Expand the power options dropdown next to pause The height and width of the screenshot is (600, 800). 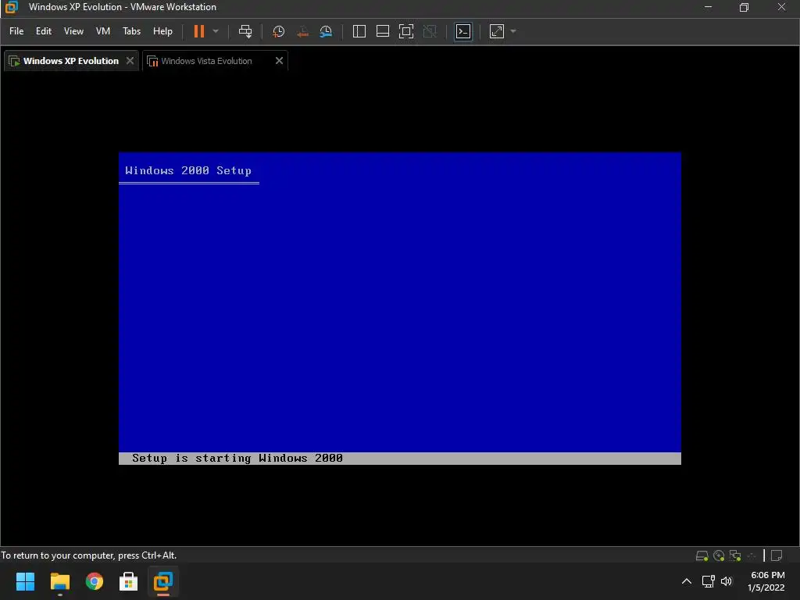[x=216, y=31]
